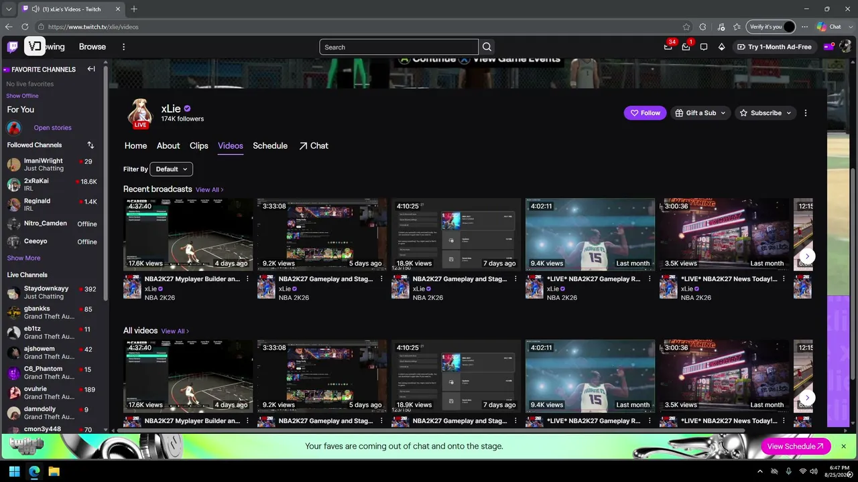This screenshot has height=482, width=858.
Task: Go to the Twitch home logo
Action: [13, 47]
